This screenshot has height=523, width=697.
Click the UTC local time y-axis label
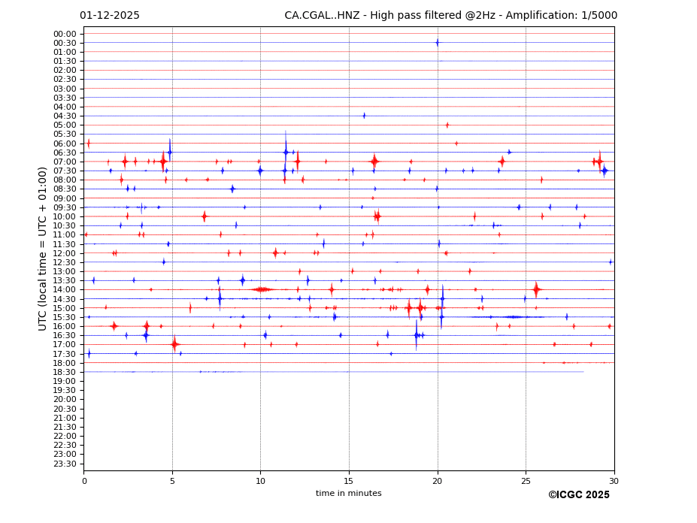pyautogui.click(x=43, y=249)
